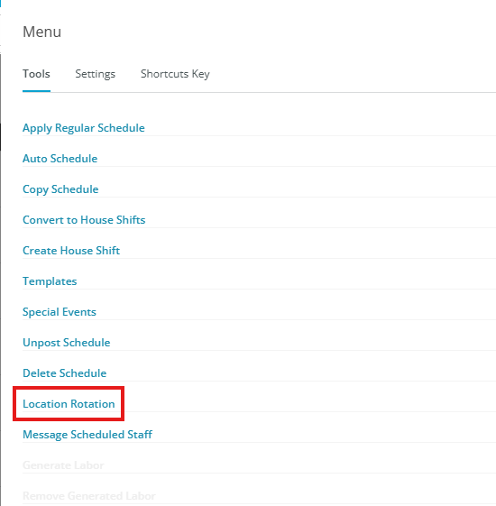
Task: Click the blue underline beneath Tools
Action: pyautogui.click(x=36, y=91)
